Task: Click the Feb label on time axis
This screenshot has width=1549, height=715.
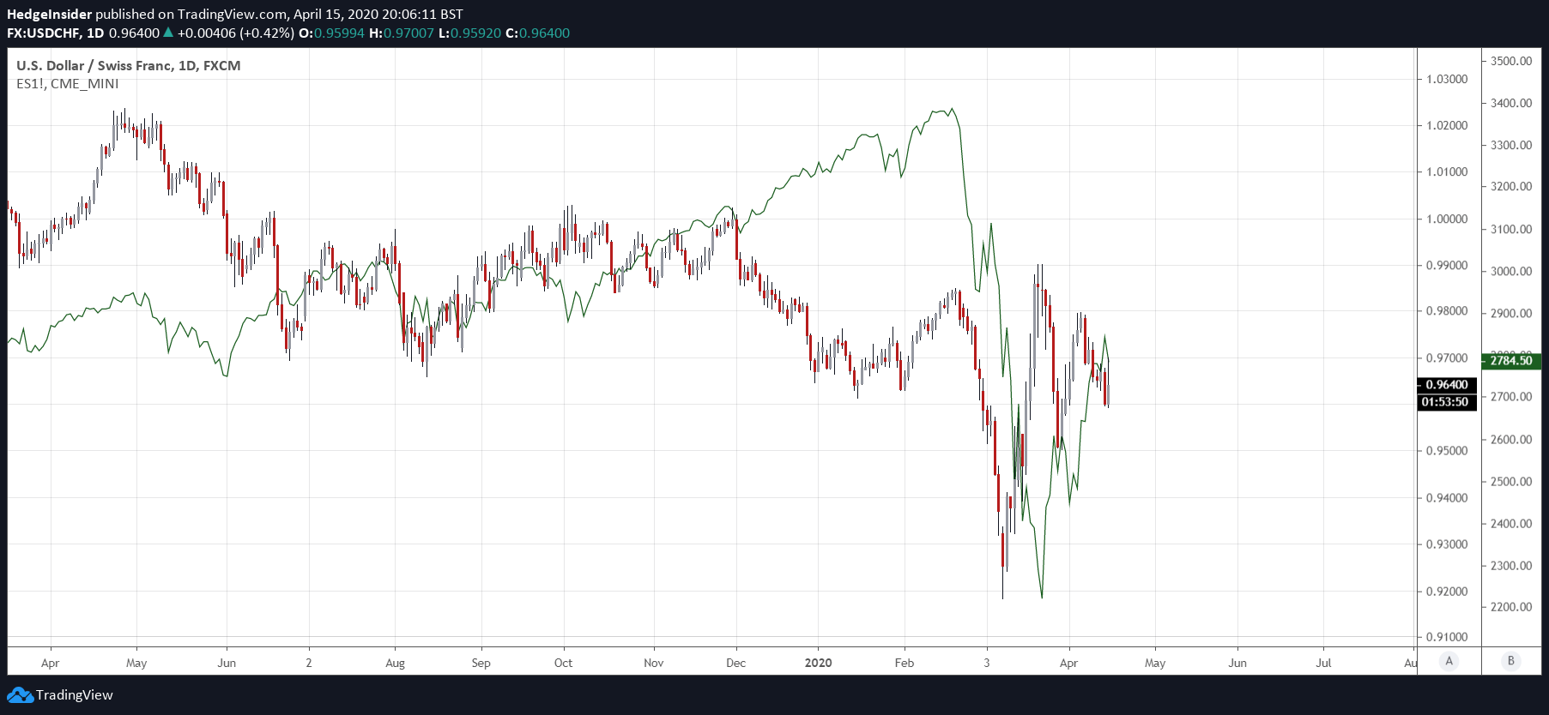Action: (905, 663)
